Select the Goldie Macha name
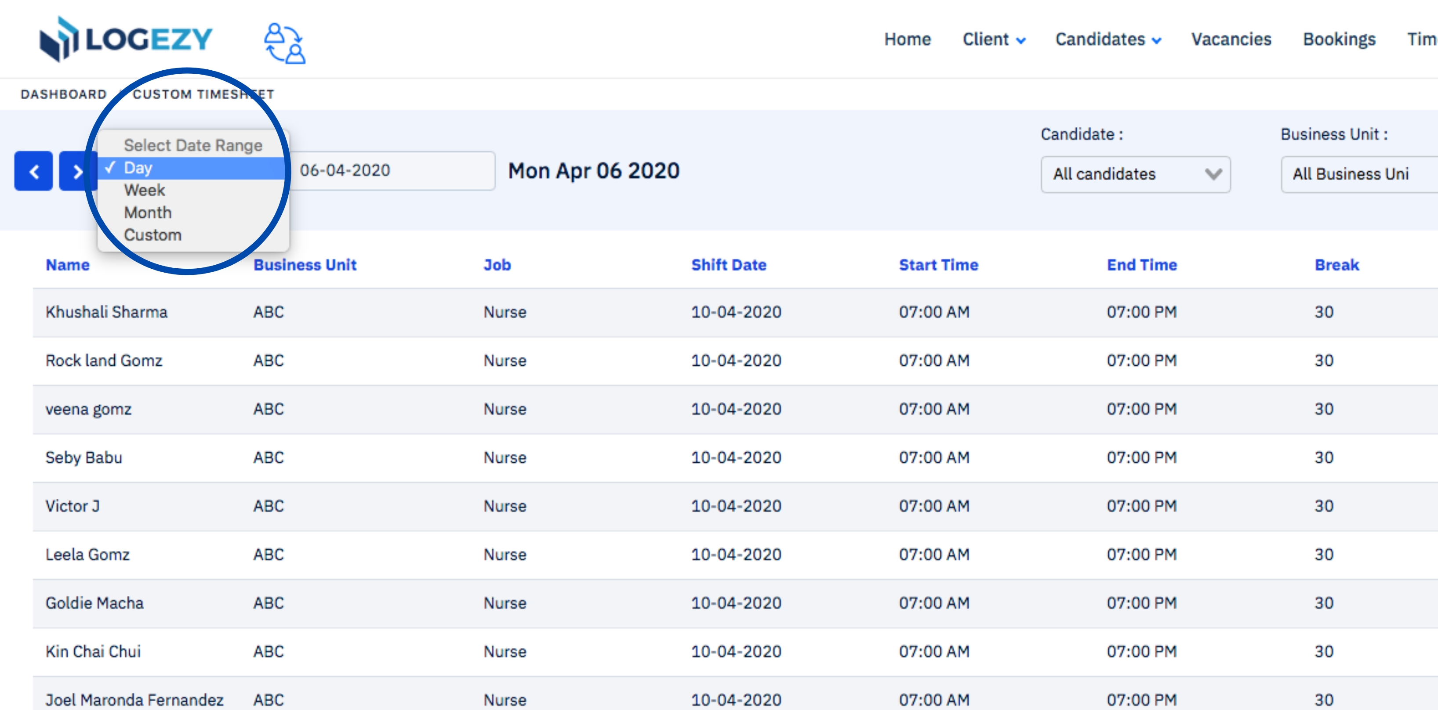Image resolution: width=1438 pixels, height=710 pixels. point(94,603)
